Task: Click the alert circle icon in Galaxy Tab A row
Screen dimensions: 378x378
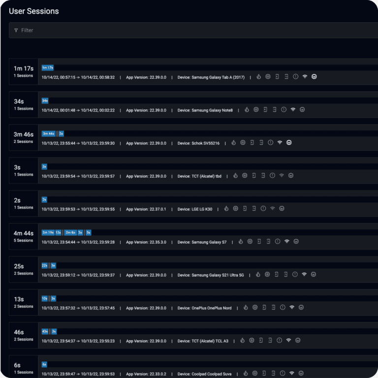Action: pyautogui.click(x=295, y=77)
